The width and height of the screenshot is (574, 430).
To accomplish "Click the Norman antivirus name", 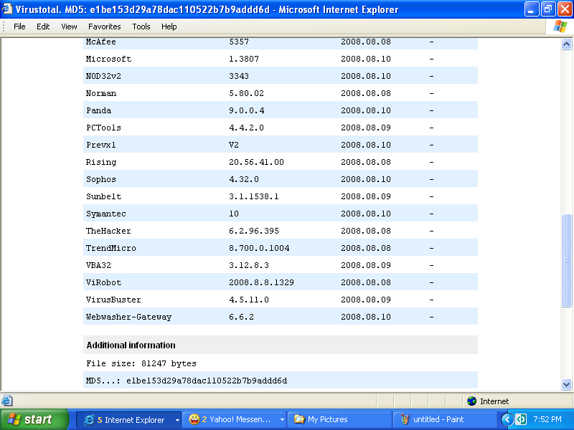I will (x=101, y=93).
